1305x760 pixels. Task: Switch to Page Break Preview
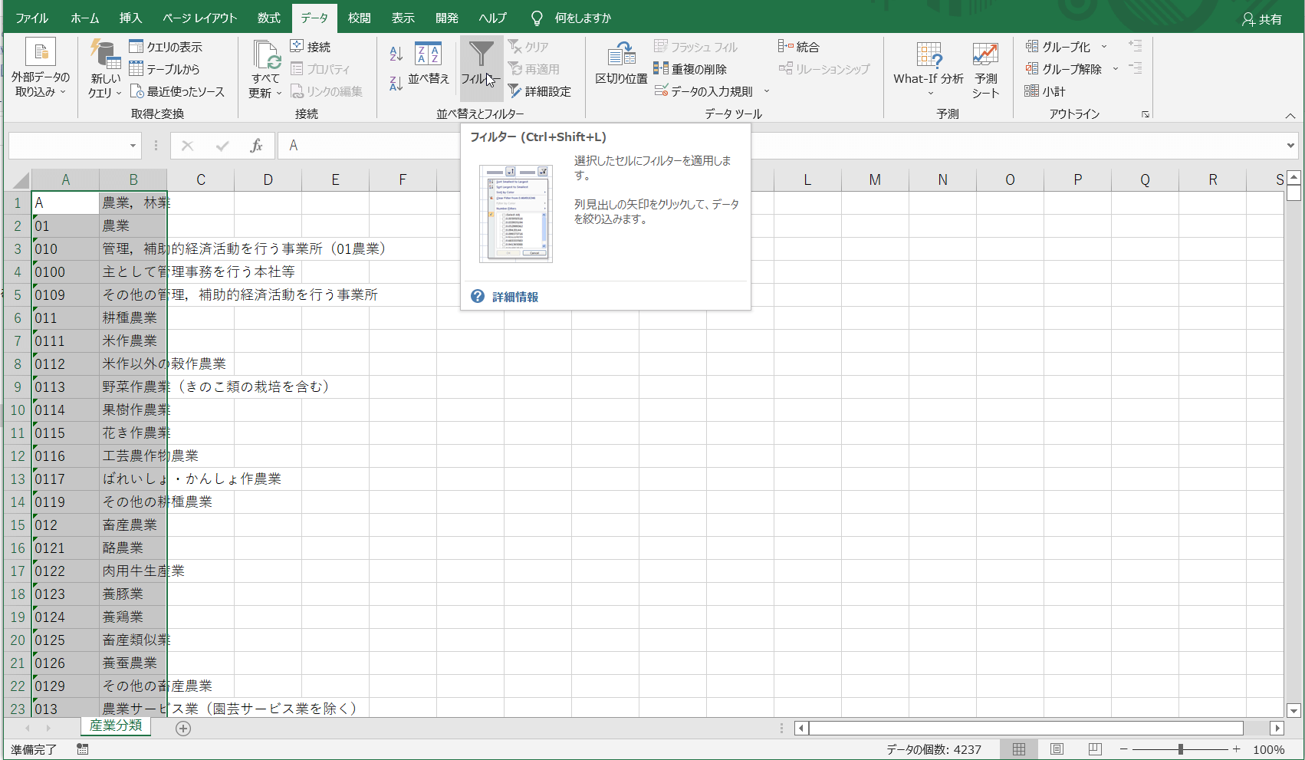(x=1095, y=749)
